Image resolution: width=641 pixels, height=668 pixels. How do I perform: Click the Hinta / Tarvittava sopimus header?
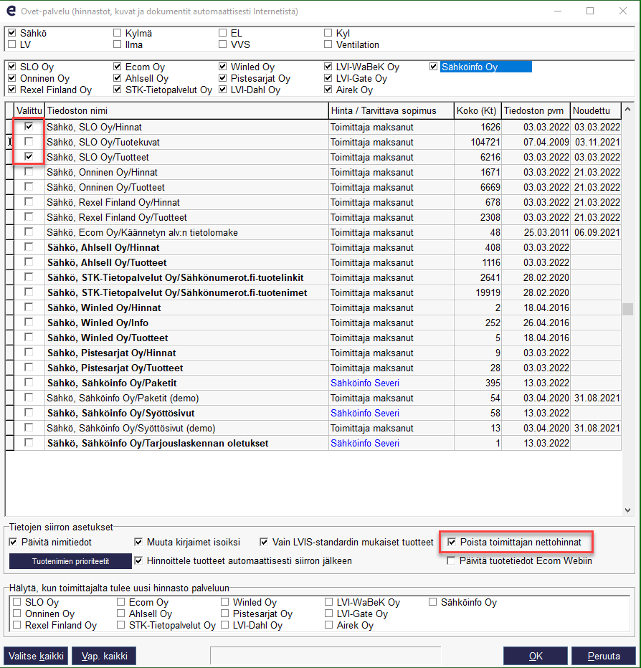[x=391, y=111]
